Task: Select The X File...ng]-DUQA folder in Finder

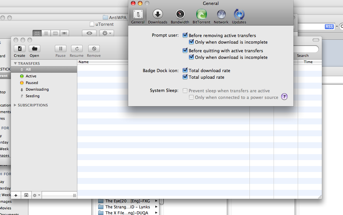Action: tap(123, 213)
